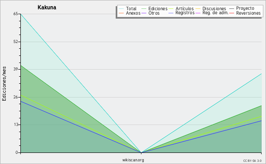Click the 65 y-axis tick label
Screen dimensions: 266x164
[16, 14]
